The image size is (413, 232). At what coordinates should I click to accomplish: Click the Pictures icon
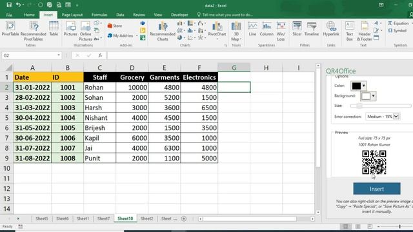click(70, 29)
